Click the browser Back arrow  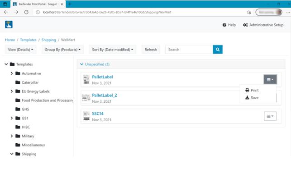click(x=6, y=12)
